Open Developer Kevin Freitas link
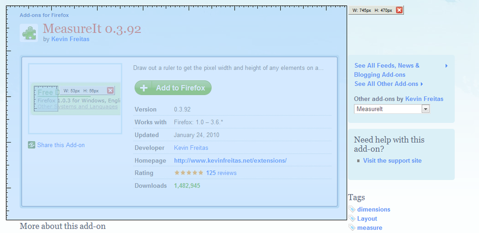Image resolution: width=479 pixels, height=233 pixels. 191,148
